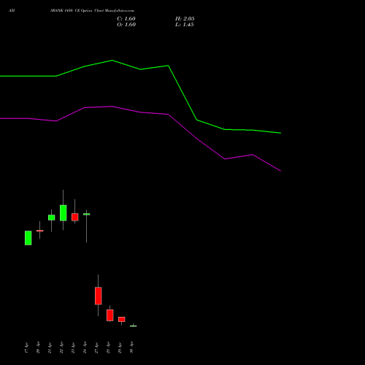Click the low value 'L: 1.45'
365x365 pixels.
pos(185,25)
